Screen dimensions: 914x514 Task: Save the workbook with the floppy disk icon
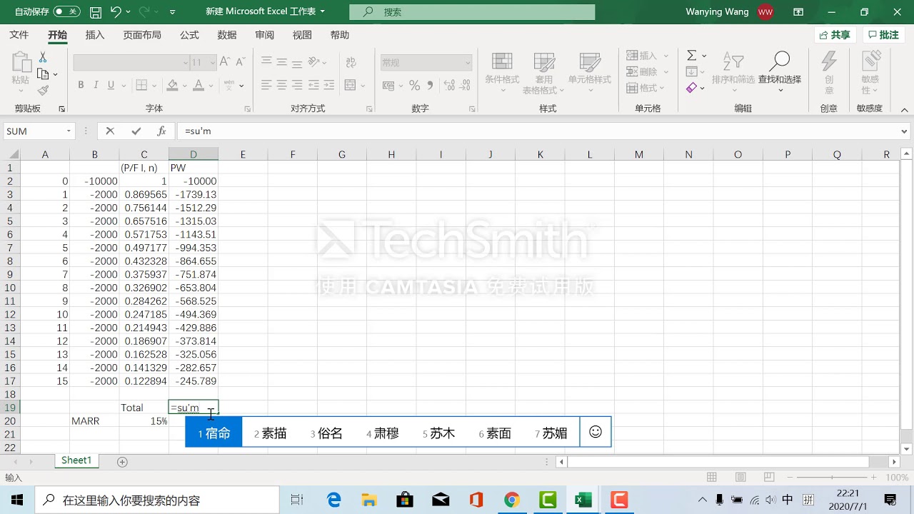(96, 12)
